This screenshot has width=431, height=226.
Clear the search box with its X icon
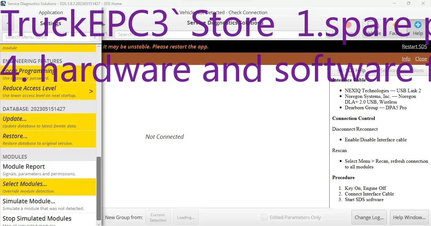click(95, 37)
